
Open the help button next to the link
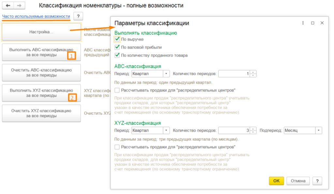[78, 16]
